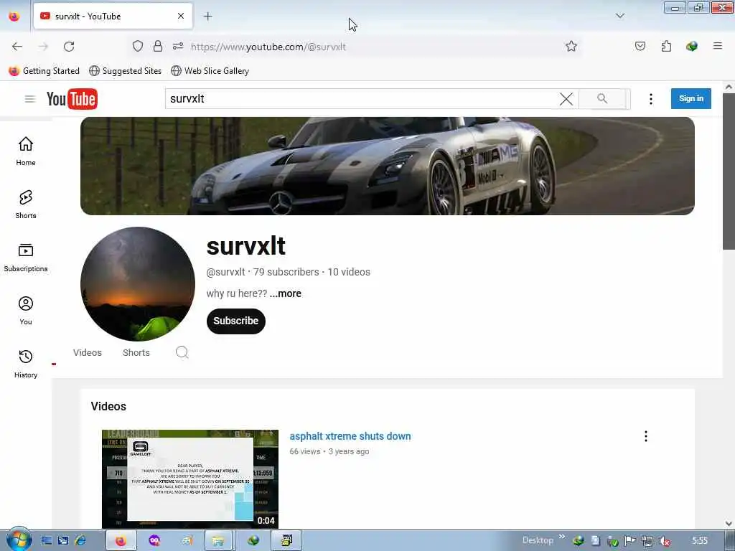735x551 pixels.
Task: Click the Internet Download Manager toolbar icon
Action: pyautogui.click(x=691, y=46)
